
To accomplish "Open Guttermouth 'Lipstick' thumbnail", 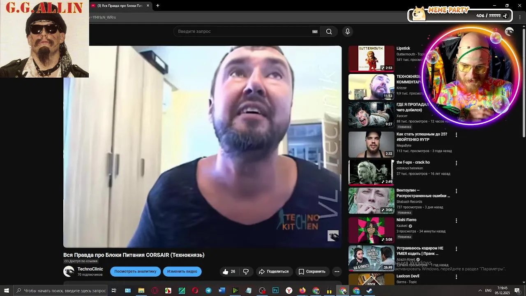I will pyautogui.click(x=371, y=58).
